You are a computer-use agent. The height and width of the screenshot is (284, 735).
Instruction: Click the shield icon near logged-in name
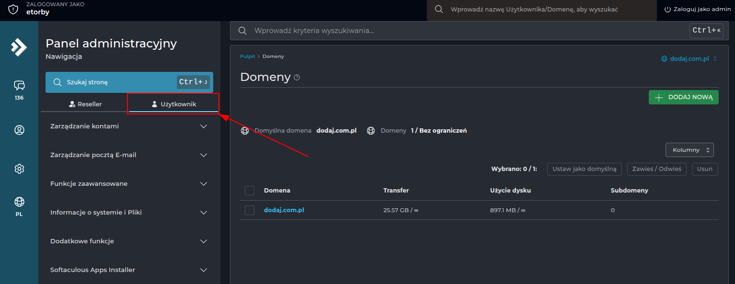[13, 9]
